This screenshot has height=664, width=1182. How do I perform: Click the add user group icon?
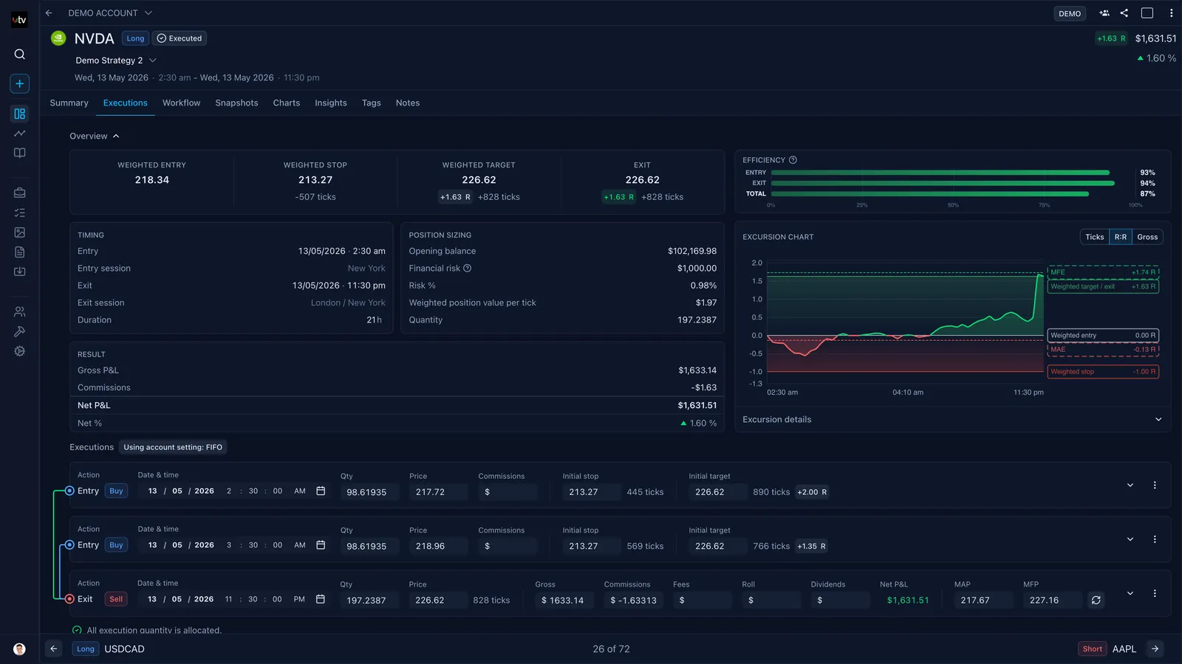(1104, 13)
